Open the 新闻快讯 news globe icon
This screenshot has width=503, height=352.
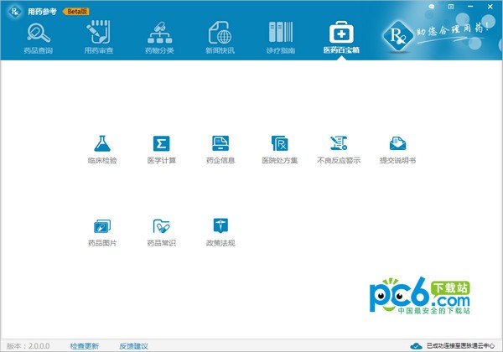[220, 33]
